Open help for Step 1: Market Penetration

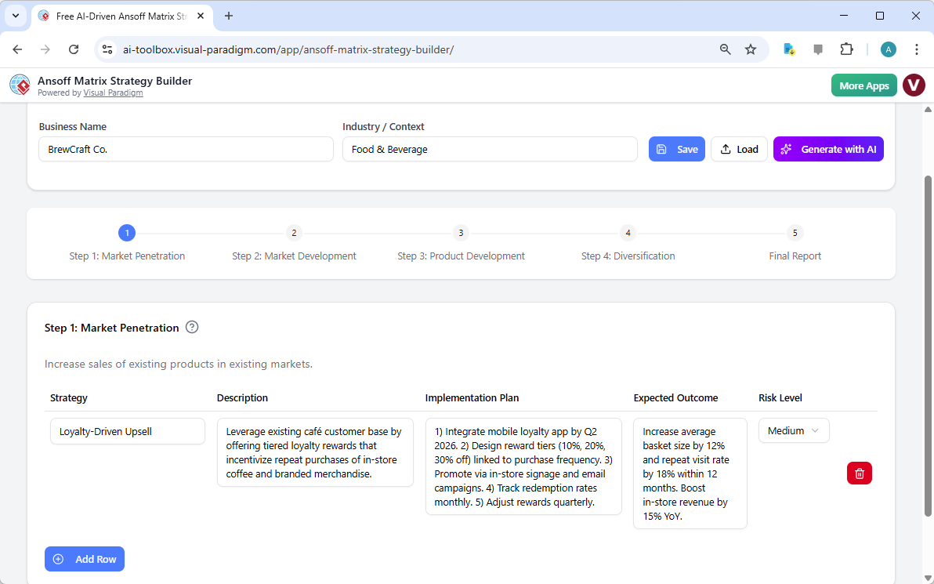coord(192,327)
